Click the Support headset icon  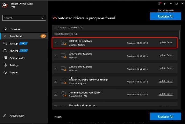(5, 72)
